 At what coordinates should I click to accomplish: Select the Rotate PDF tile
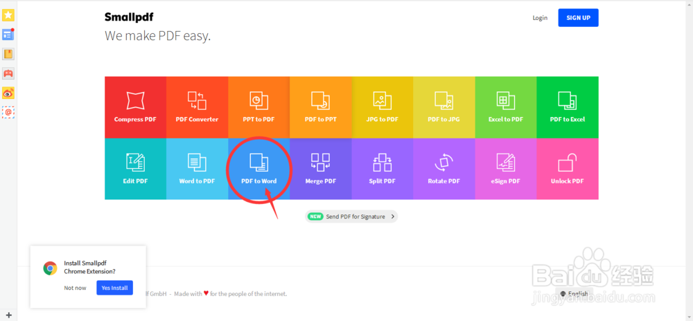[444, 169]
